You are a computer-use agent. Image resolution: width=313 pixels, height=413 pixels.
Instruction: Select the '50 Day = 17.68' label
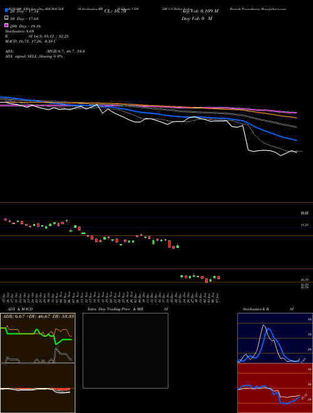coord(24,19)
